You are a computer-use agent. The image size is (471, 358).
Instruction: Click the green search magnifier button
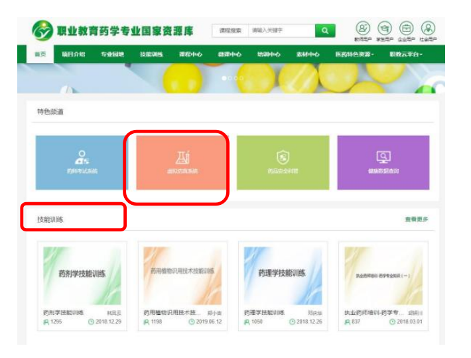tap(324, 30)
